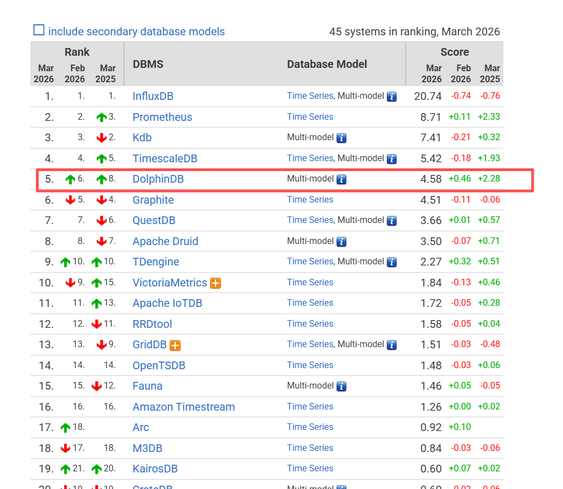Open TimescaleDB link
Viewport: 563px width, 489px height.
165,158
